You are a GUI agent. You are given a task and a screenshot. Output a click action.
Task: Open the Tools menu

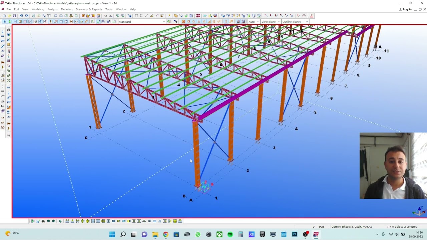coord(109,9)
